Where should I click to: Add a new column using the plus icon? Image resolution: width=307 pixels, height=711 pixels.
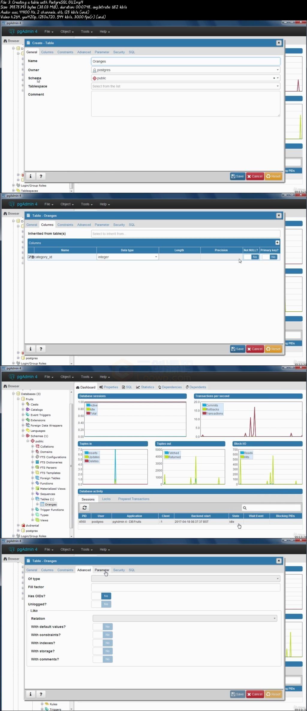click(277, 243)
